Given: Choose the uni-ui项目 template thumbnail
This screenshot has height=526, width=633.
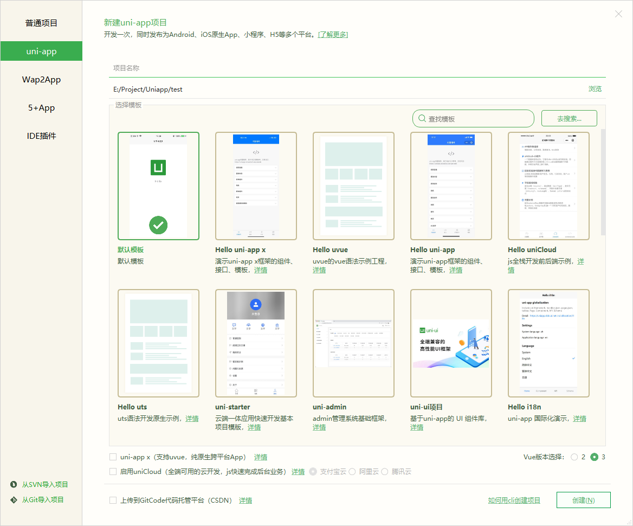Looking at the screenshot, I should tap(451, 343).
